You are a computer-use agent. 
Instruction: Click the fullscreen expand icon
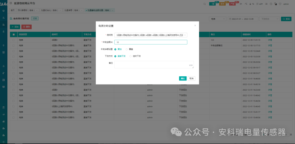tap(267, 4)
